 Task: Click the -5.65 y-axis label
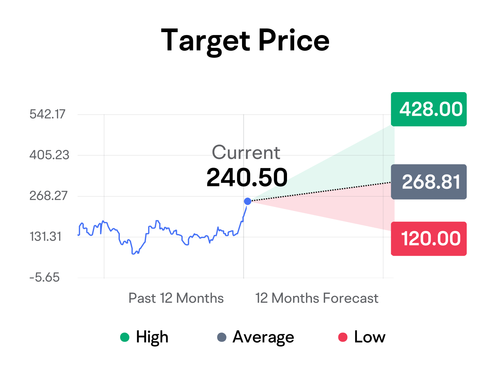click(x=45, y=277)
